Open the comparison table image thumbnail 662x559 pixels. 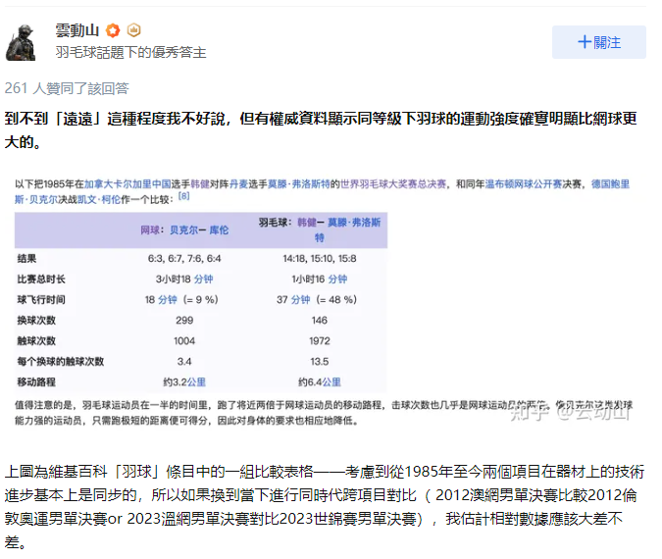324,299
